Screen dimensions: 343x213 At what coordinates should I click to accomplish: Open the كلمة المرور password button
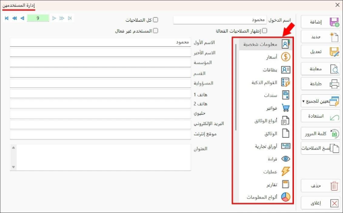click(320, 133)
